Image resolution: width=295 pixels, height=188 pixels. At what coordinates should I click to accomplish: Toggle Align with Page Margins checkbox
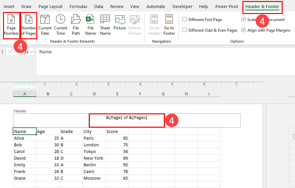point(243,30)
